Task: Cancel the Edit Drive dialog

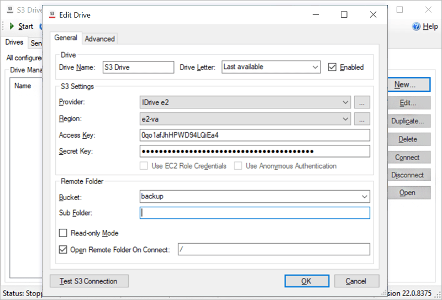Action: (356, 281)
